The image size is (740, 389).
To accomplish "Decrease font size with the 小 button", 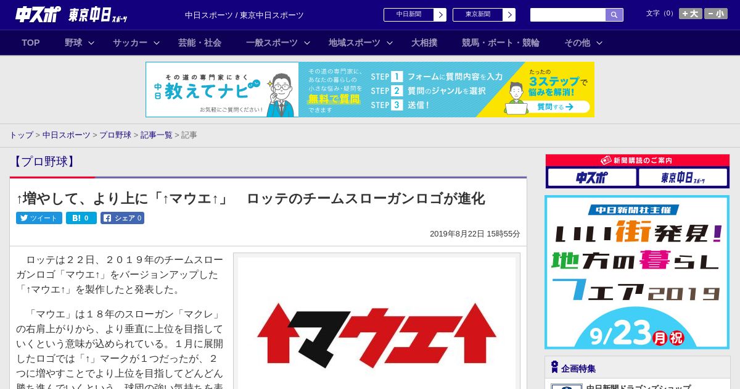I will 716,14.
